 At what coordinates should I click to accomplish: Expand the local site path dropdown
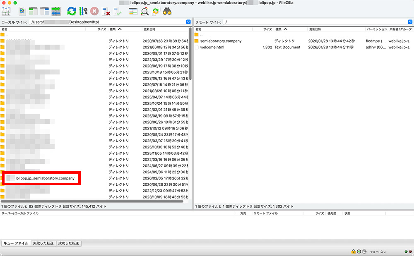click(188, 22)
